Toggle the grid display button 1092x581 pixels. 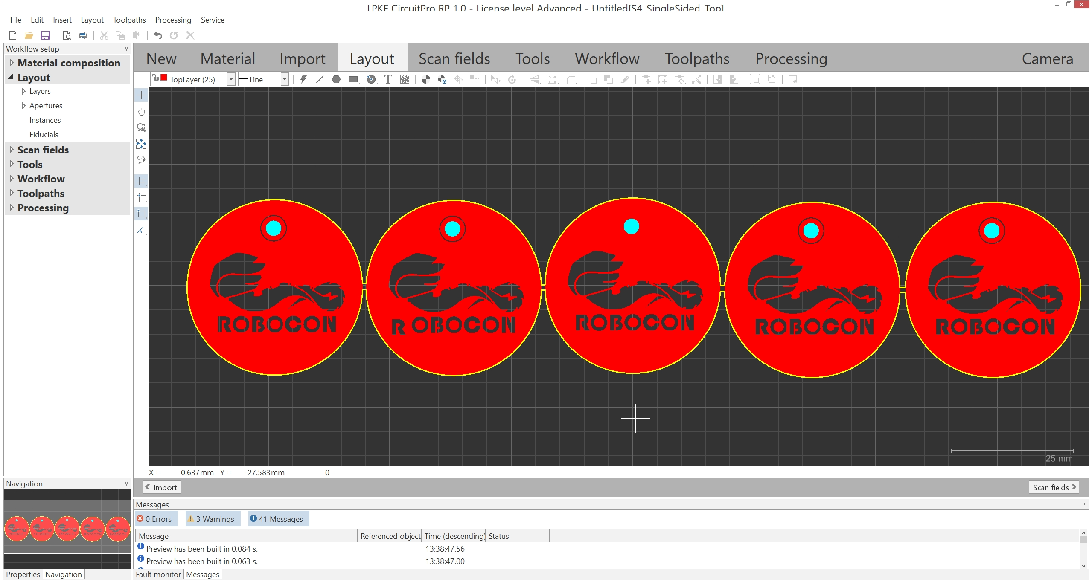[x=141, y=181]
